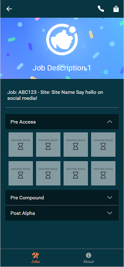Viewport: 124px width, 267px height.
Task: Open the About info icon
Action: click(88, 255)
